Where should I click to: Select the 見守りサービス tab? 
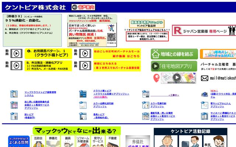[x=98, y=141]
